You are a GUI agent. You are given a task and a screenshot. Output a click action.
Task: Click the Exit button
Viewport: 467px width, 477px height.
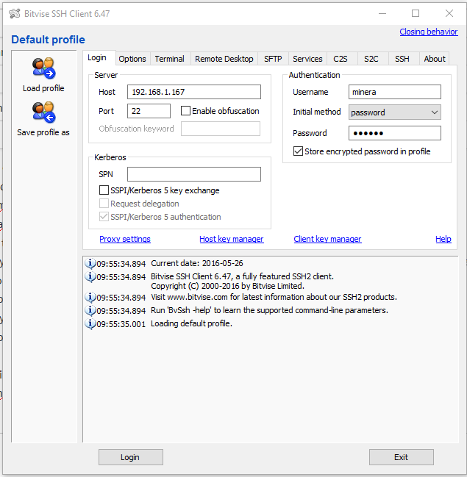click(402, 457)
